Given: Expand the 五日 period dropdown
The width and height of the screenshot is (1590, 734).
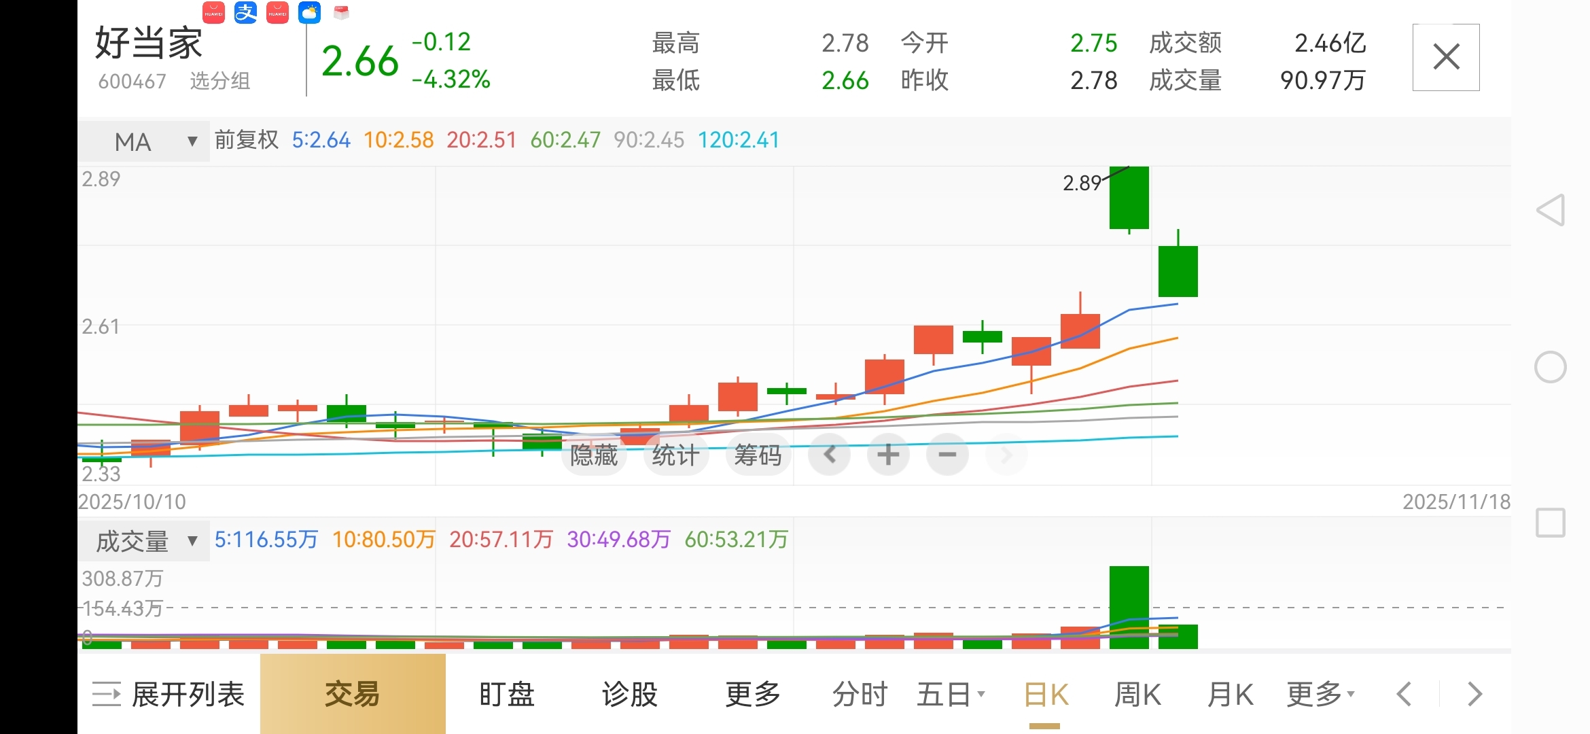Looking at the screenshot, I should pos(951,695).
